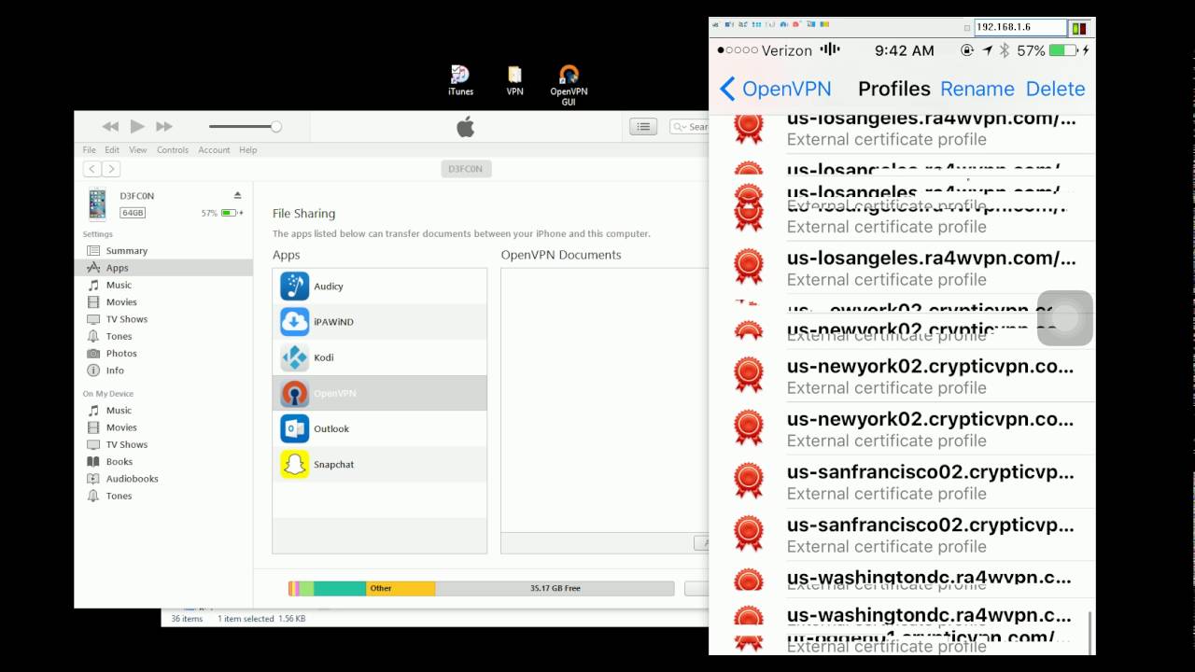Click the iTunes search field

tap(690, 126)
